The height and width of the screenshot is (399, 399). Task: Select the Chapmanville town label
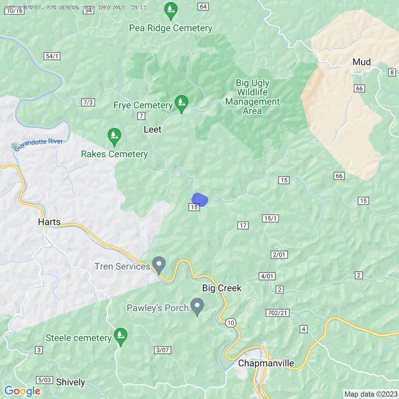point(266,363)
